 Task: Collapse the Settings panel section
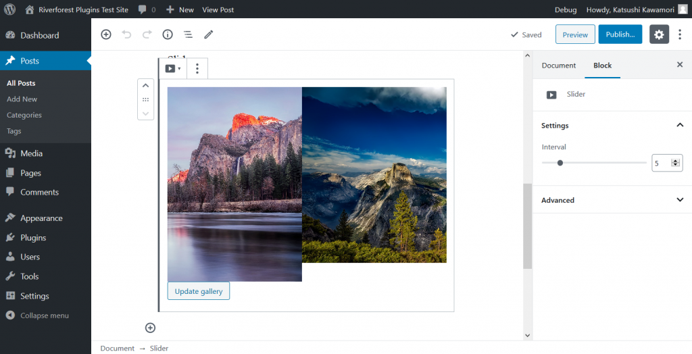(680, 125)
